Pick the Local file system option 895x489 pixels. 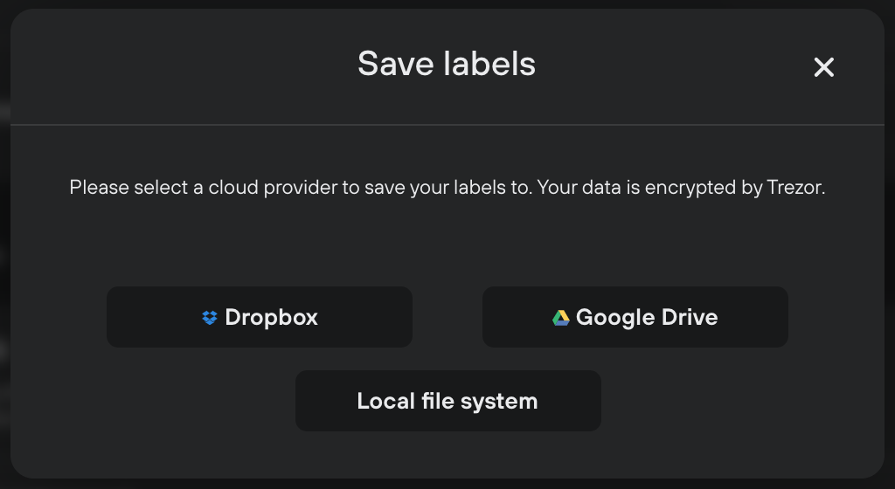[x=447, y=401]
